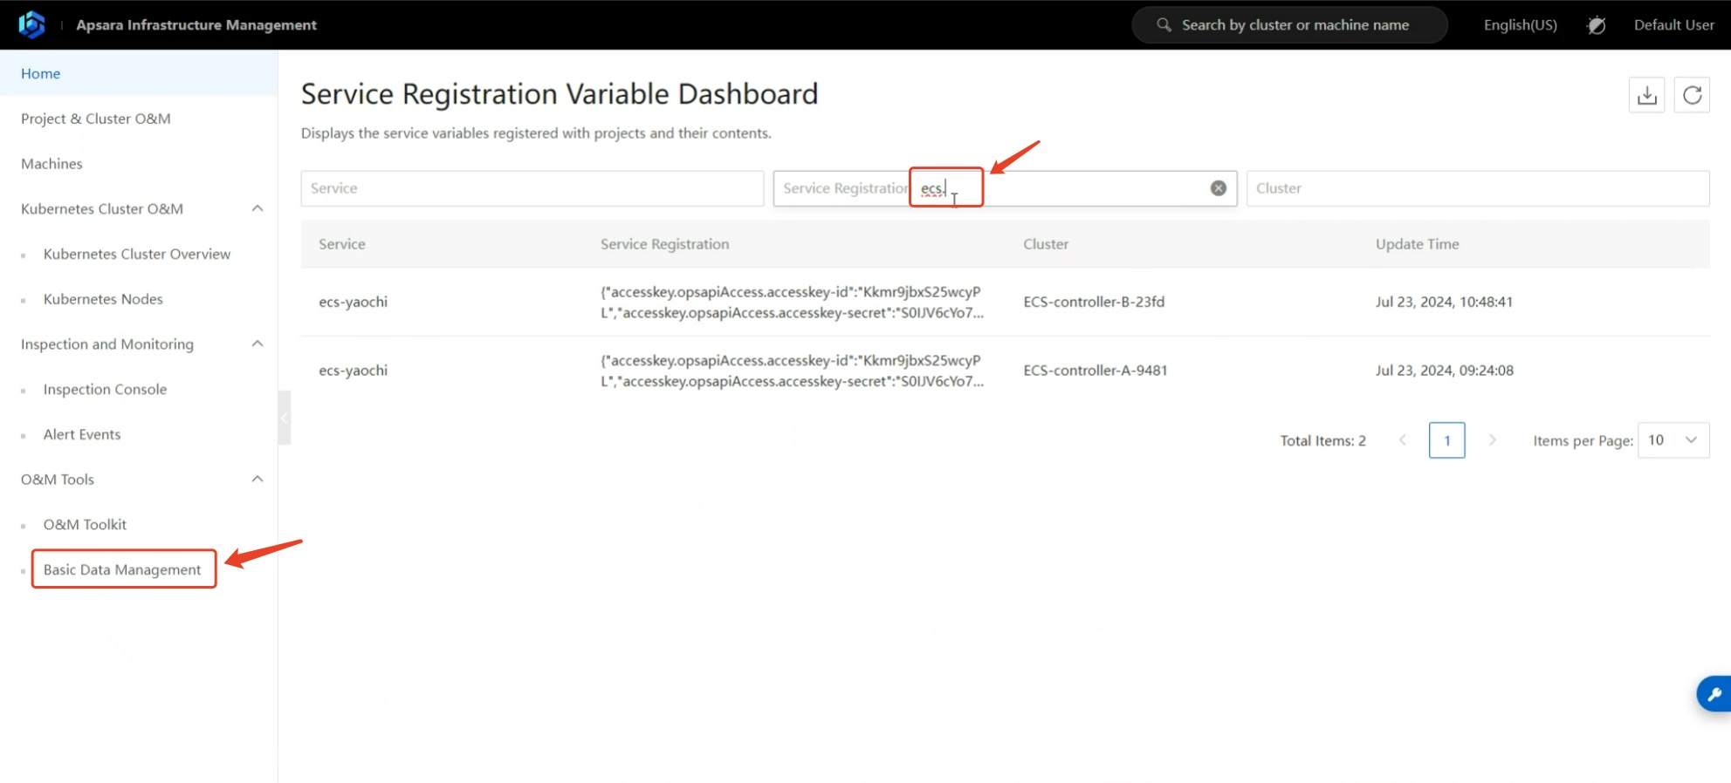The image size is (1731, 783).
Task: Open the floating wrench tool button
Action: (1714, 694)
